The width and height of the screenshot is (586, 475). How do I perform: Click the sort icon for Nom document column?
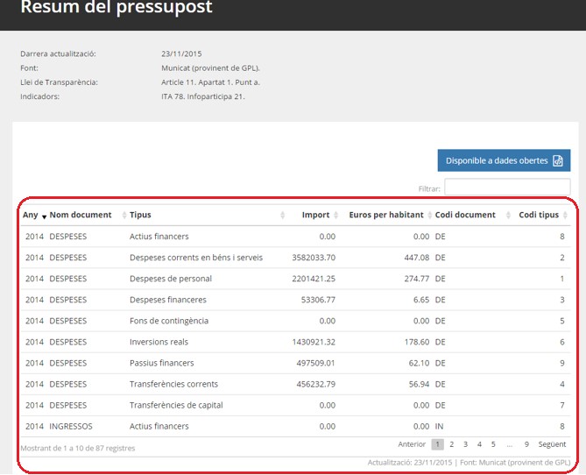click(x=123, y=216)
